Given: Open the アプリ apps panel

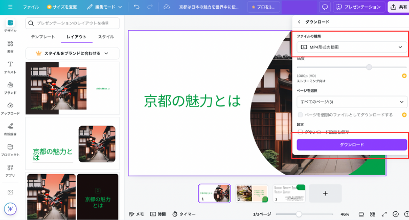Looking at the screenshot, I should (x=10, y=170).
